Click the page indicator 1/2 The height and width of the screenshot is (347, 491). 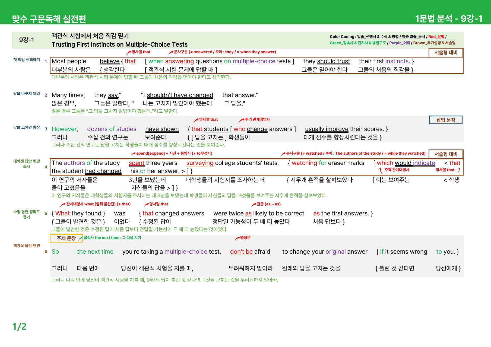coord(20,326)
